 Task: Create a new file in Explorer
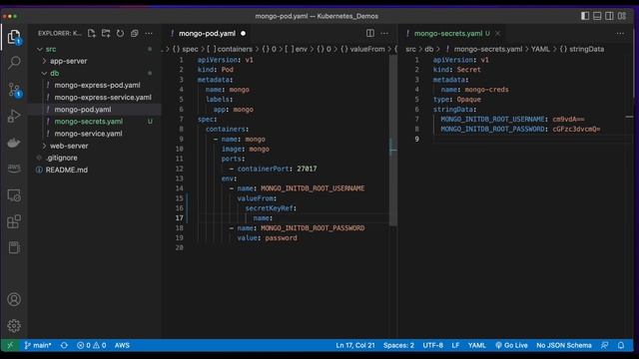tap(92, 33)
